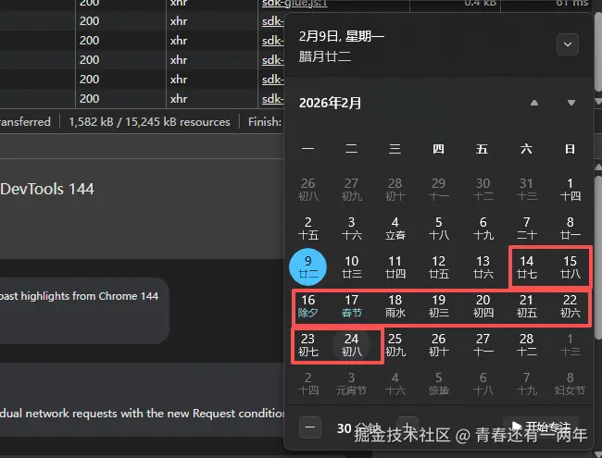Select January 31 十三 in previous month

(526, 189)
